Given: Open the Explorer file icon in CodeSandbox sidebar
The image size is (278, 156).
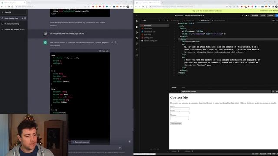Looking at the screenshot, I should click(x=136, y=27).
